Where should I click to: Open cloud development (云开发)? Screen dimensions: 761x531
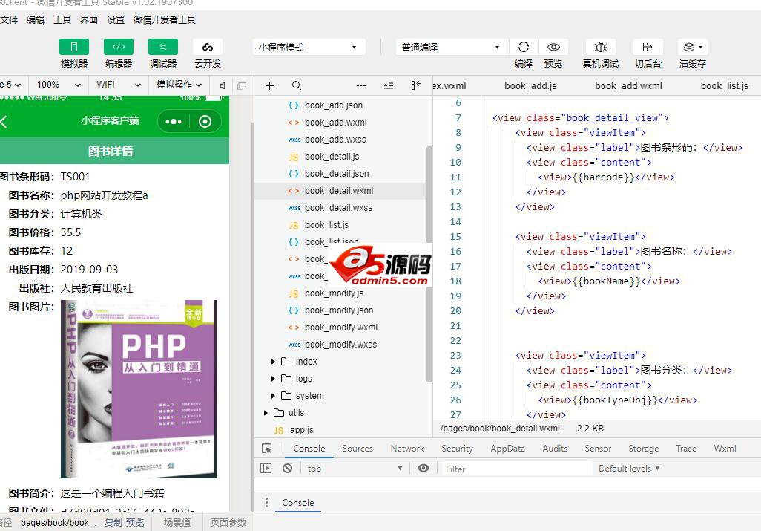(208, 47)
